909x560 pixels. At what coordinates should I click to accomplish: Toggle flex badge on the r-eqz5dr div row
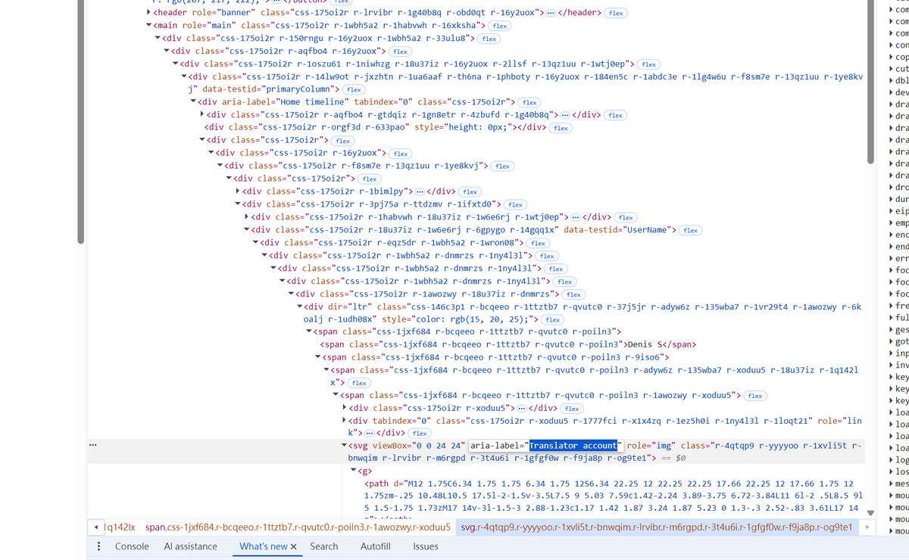(x=539, y=243)
